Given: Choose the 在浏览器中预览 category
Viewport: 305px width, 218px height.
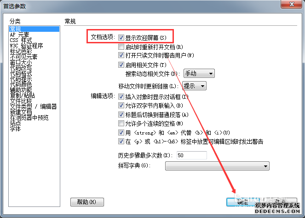Looking at the screenshot, I should tap(29, 118).
